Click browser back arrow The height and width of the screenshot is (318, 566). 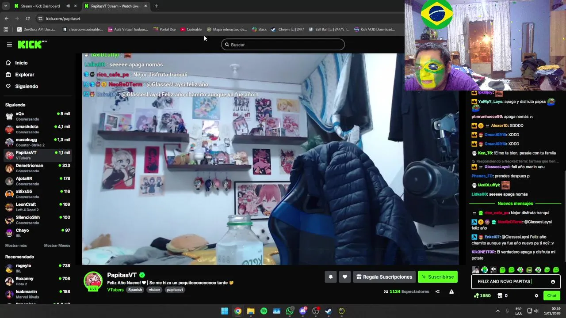(x=6, y=19)
